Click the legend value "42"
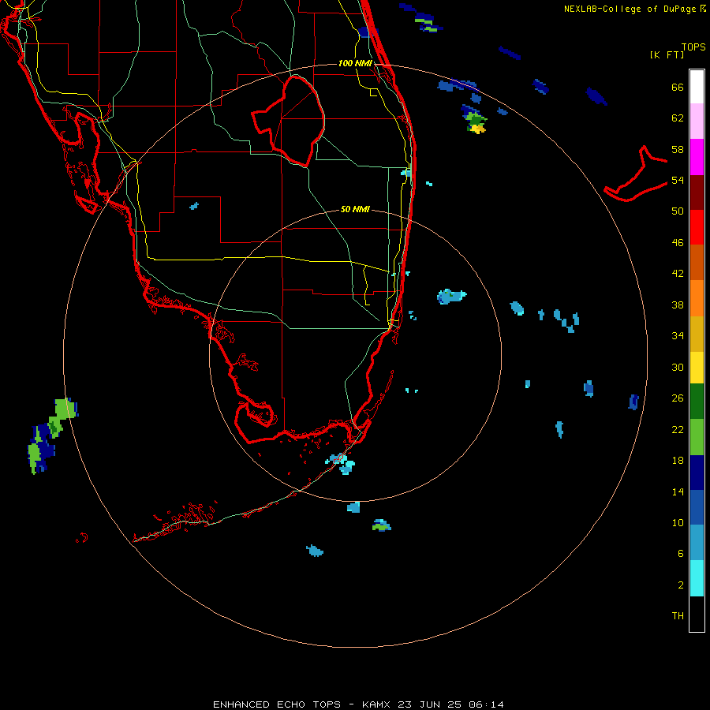This screenshot has width=710, height=710. 678,274
